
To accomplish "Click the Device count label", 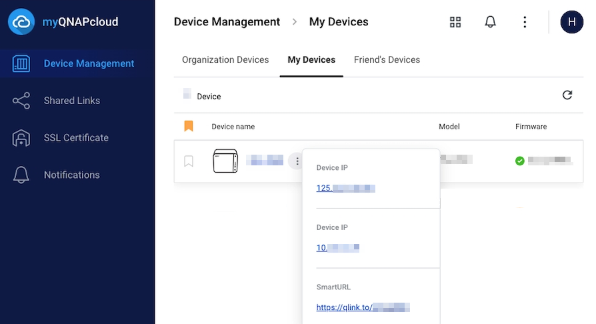I will tap(209, 97).
